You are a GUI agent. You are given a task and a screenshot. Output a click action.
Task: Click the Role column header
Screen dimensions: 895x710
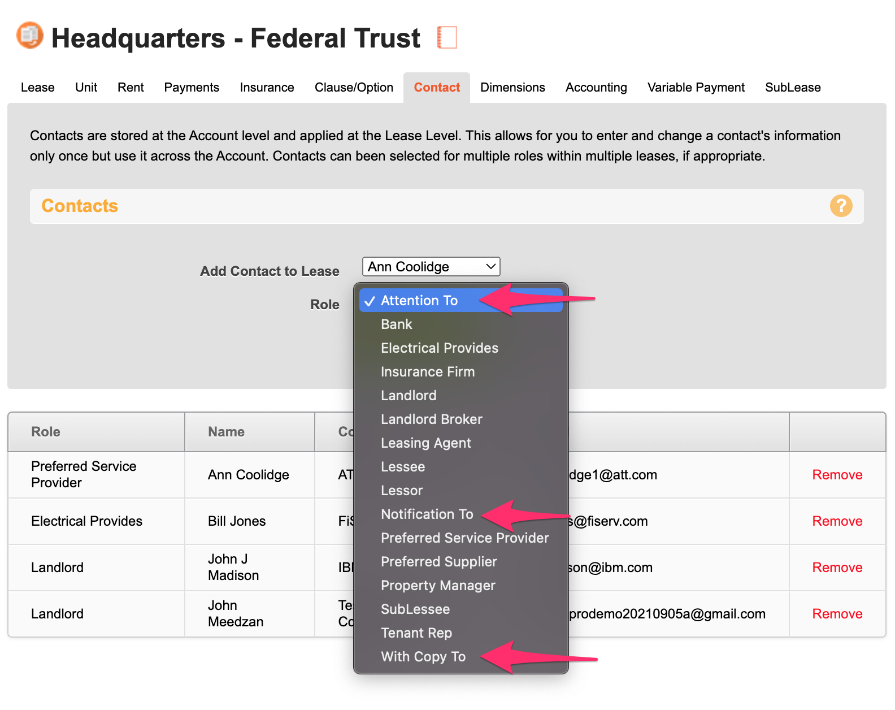pyautogui.click(x=46, y=432)
